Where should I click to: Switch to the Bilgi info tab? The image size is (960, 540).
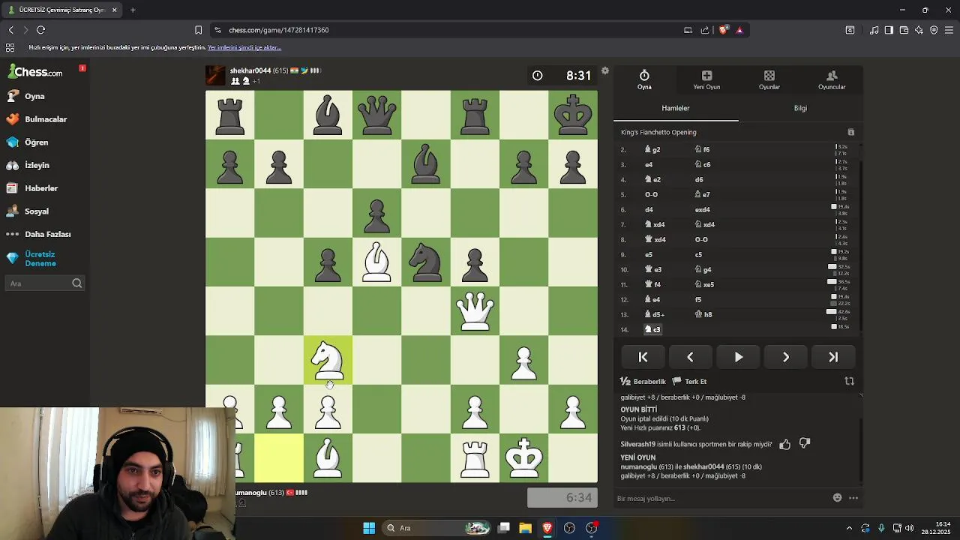click(800, 108)
